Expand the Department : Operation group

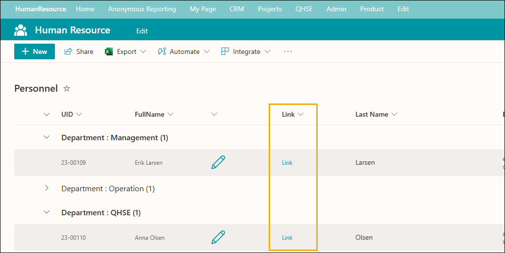(x=47, y=188)
